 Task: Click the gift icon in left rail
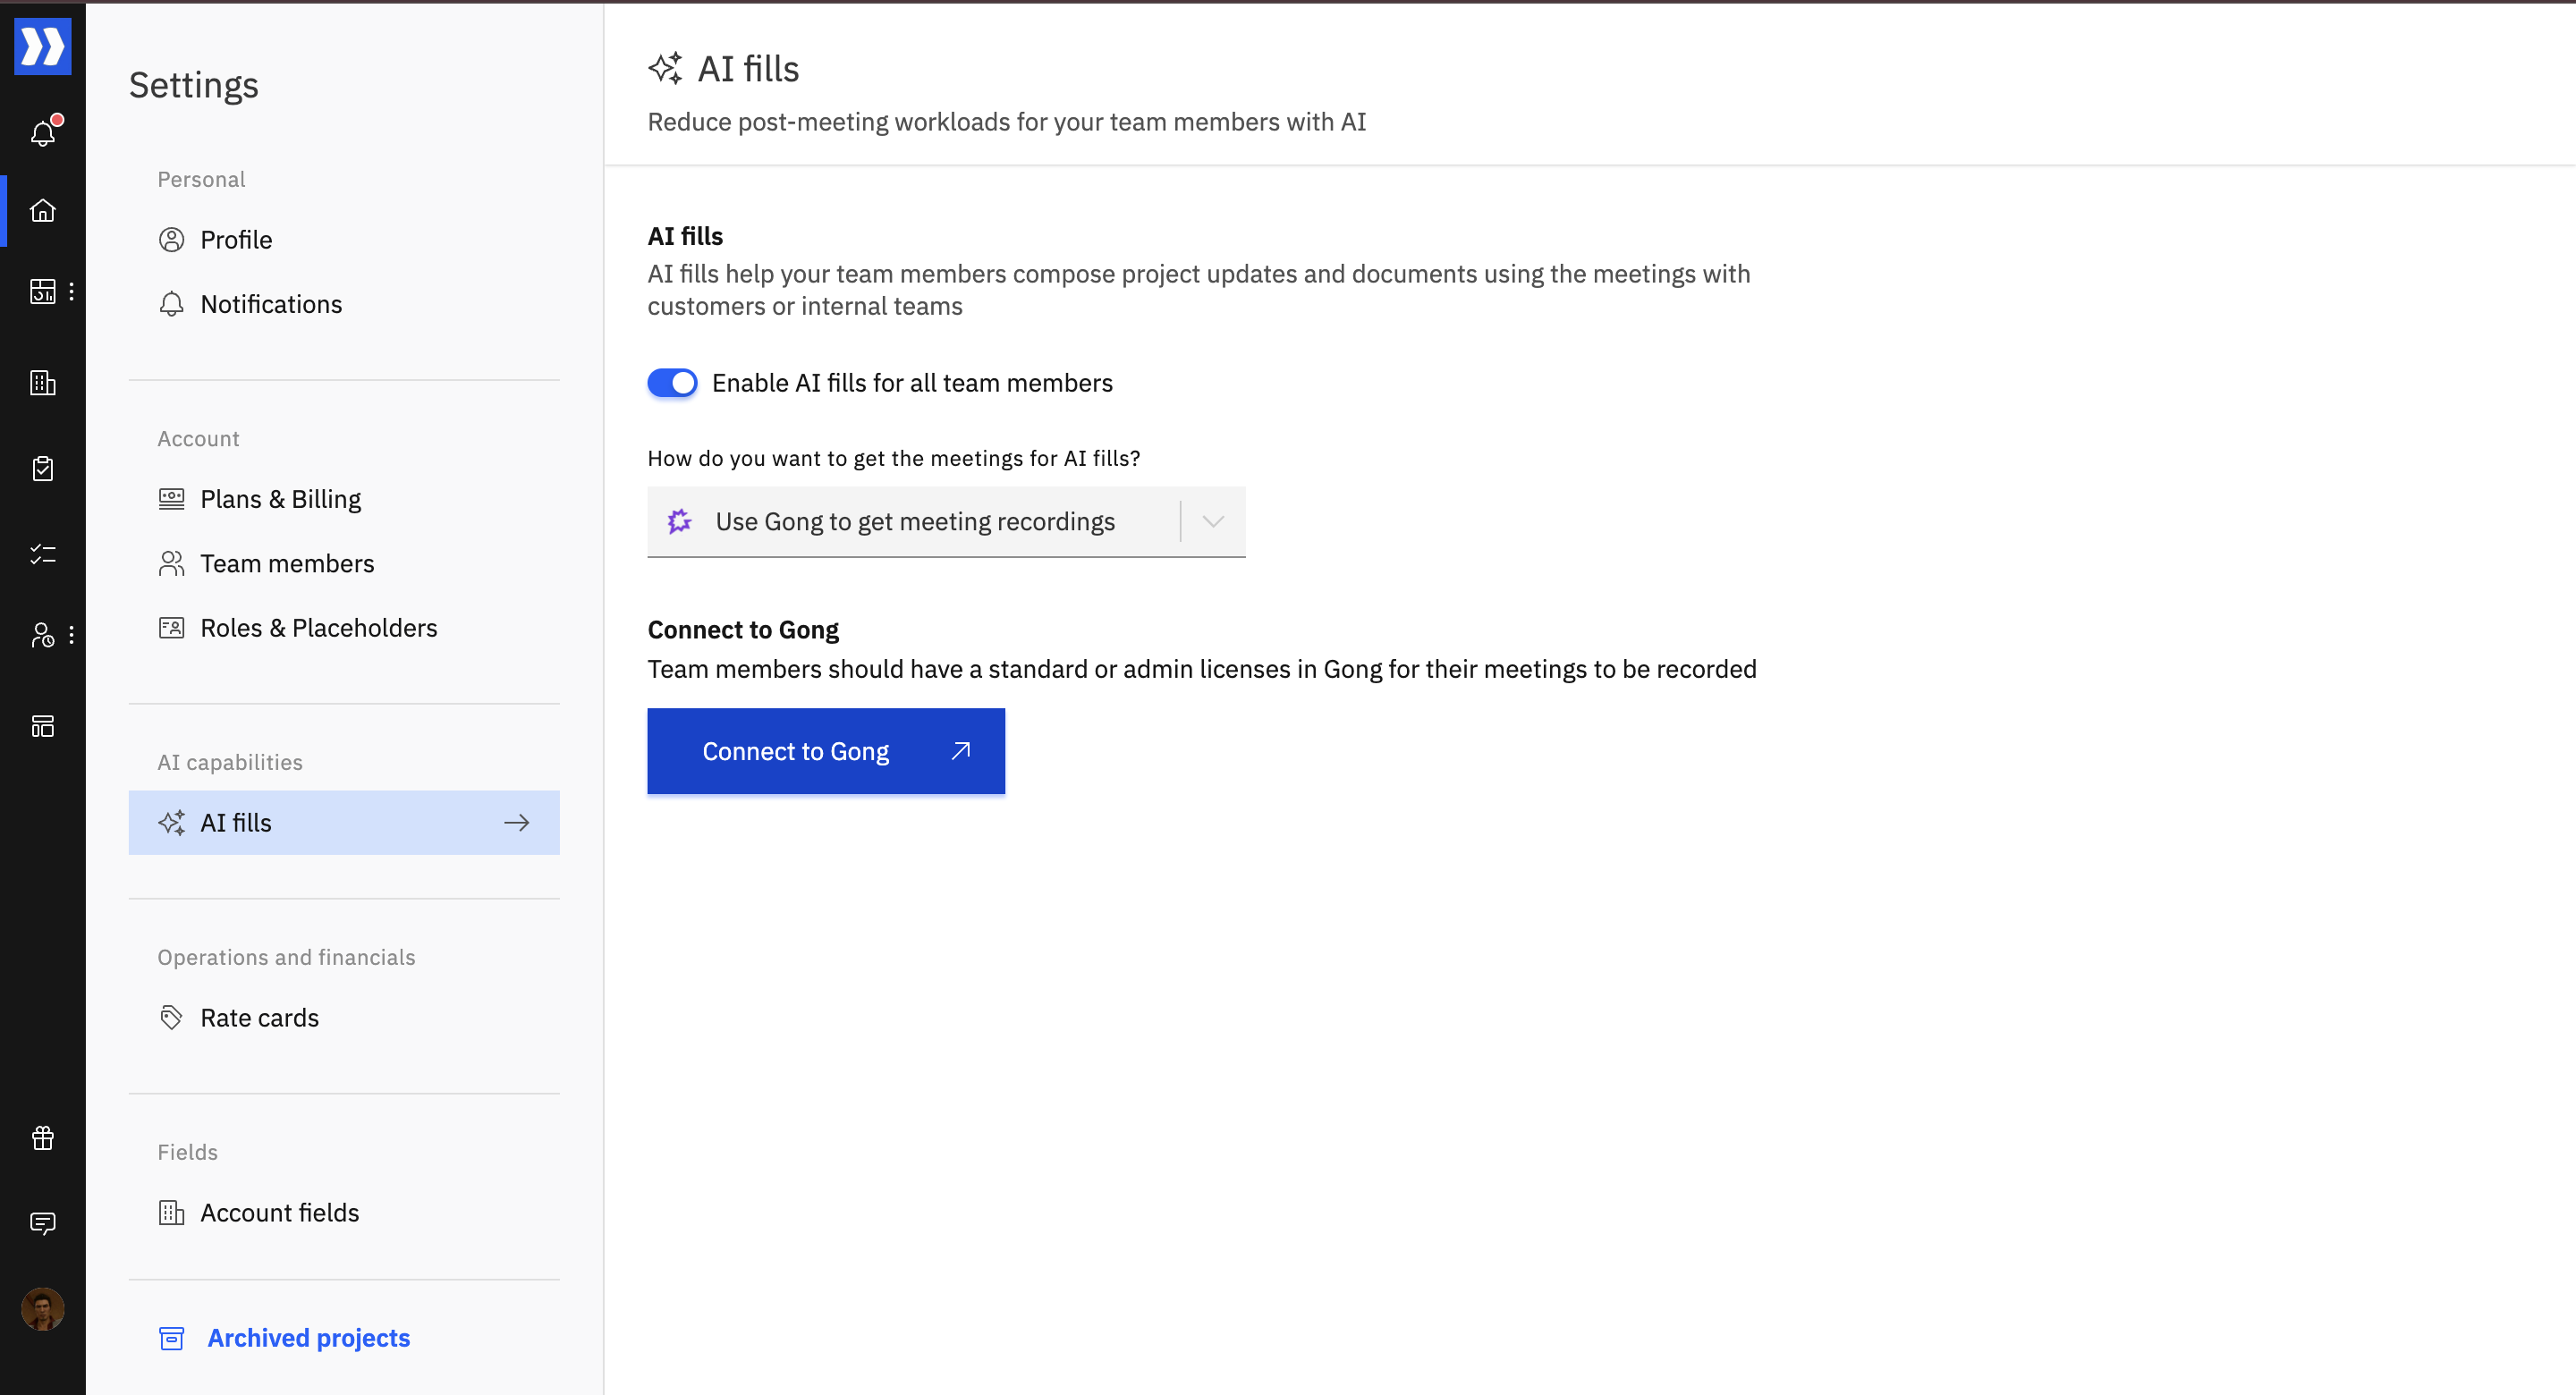(43, 1138)
